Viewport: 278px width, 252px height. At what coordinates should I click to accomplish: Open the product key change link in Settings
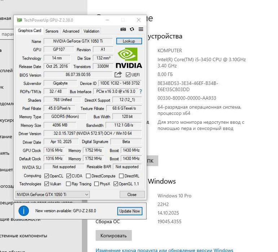164,250
